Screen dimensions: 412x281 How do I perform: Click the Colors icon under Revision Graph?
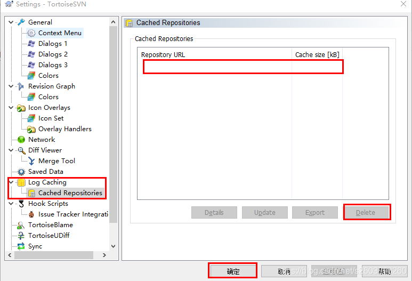click(31, 97)
